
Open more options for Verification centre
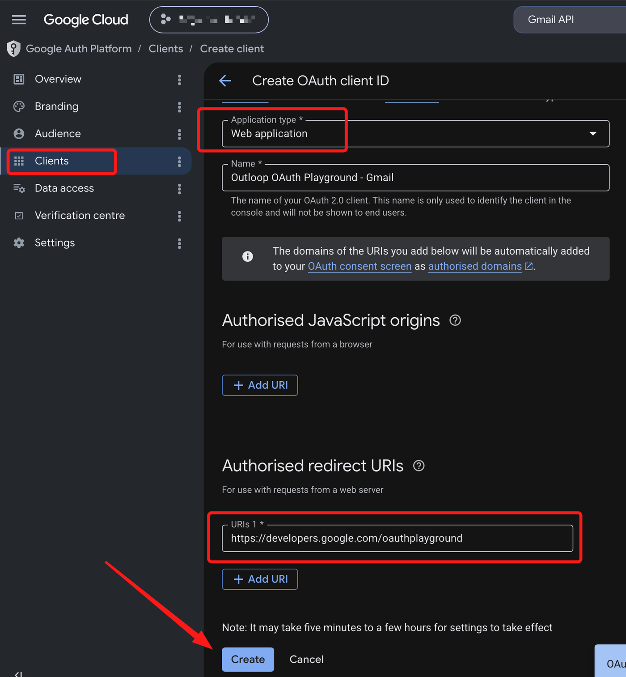pos(179,216)
